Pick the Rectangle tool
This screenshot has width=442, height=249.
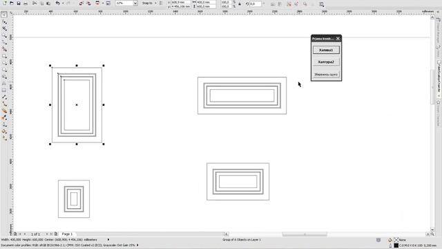click(x=4, y=56)
